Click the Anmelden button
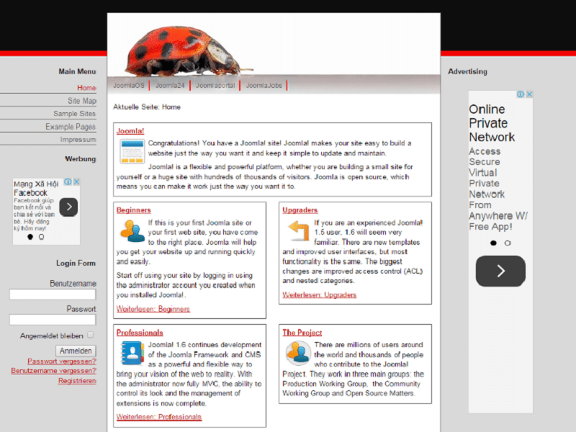 pyautogui.click(x=76, y=351)
